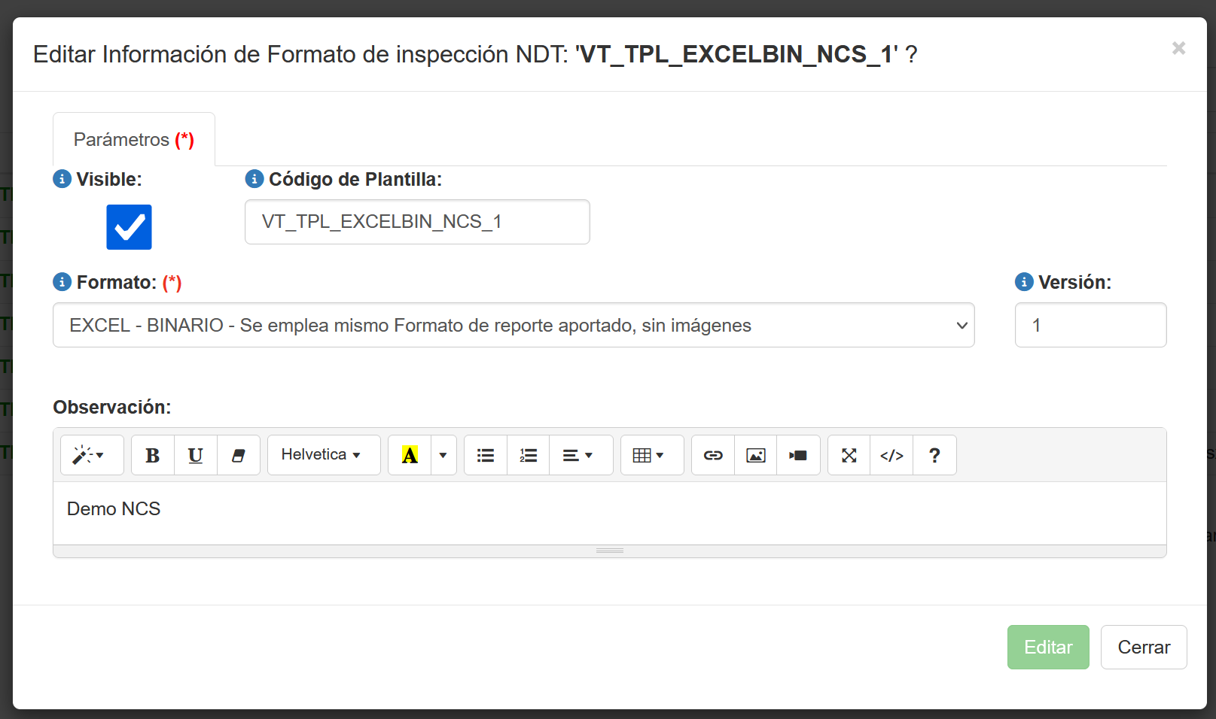This screenshot has height=719, width=1216.
Task: Insert a numbered ordered list
Action: [529, 455]
